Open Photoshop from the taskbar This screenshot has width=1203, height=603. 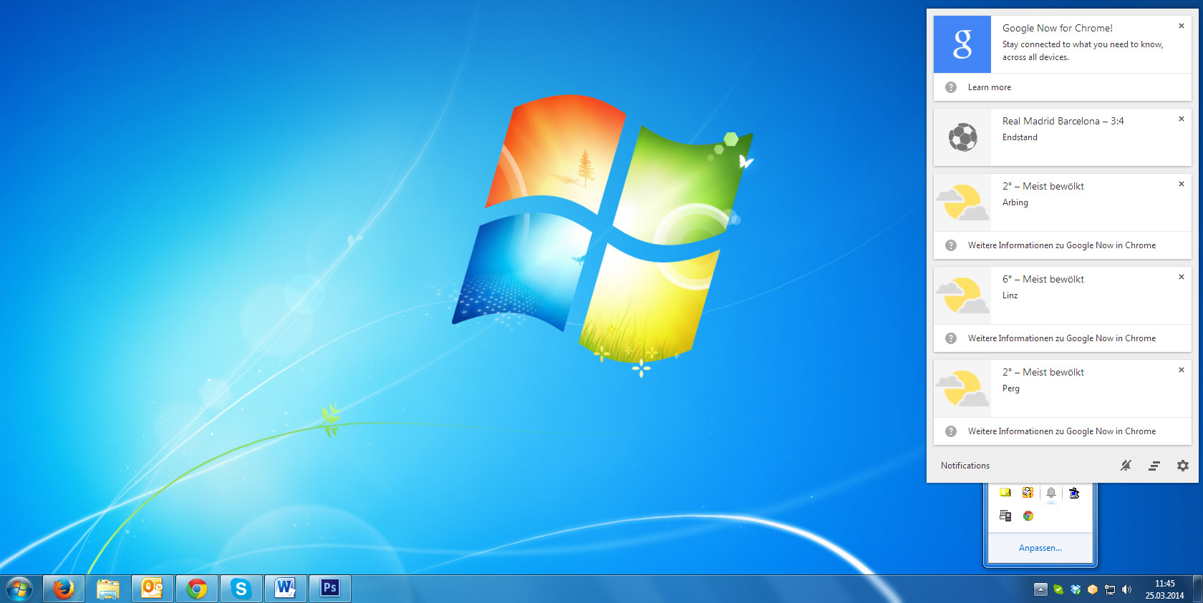click(330, 589)
